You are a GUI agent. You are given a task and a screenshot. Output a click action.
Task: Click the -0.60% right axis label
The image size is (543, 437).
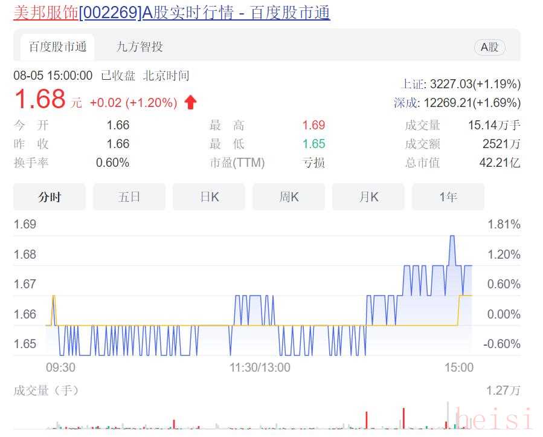coord(502,344)
